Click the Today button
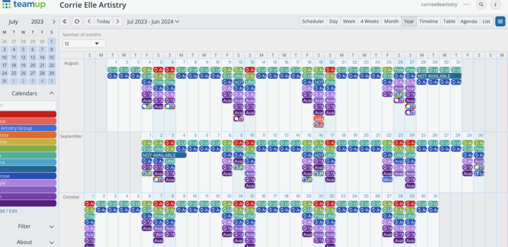Viewport: 508px width, 247px height. point(103,21)
